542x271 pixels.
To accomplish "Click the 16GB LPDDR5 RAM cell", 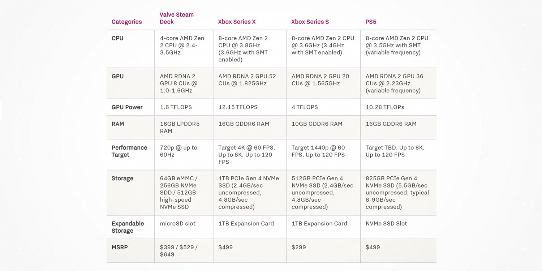I will pos(180,127).
